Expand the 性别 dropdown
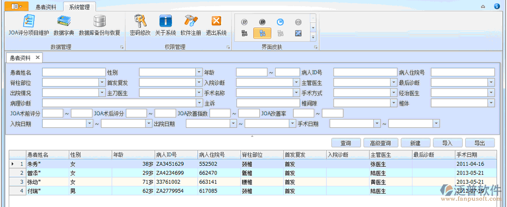507x207 pixels. coord(199,72)
